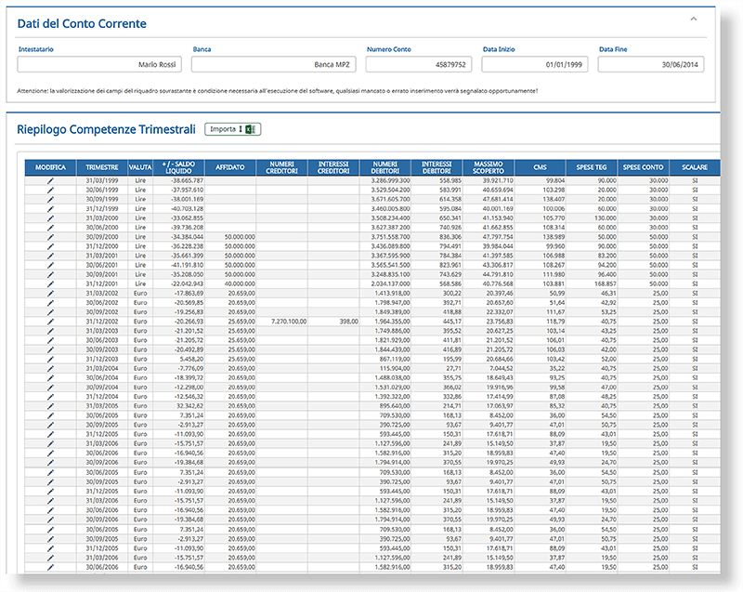Select the spese TEG value 168.857
The height and width of the screenshot is (592, 743).
pyautogui.click(x=606, y=283)
